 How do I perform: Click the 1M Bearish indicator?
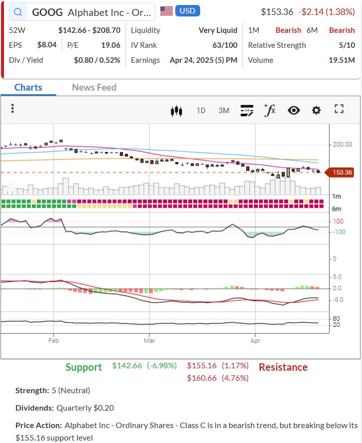coord(288,30)
